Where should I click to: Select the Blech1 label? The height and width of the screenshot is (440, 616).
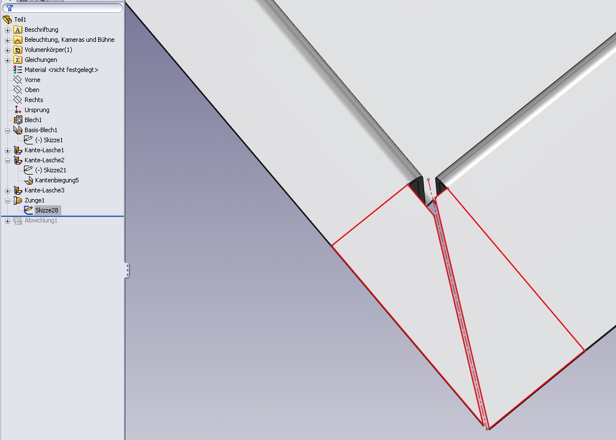point(33,120)
